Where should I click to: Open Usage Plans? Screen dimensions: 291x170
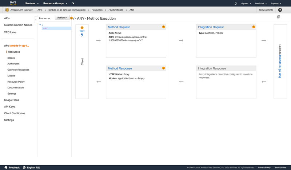[12, 100]
